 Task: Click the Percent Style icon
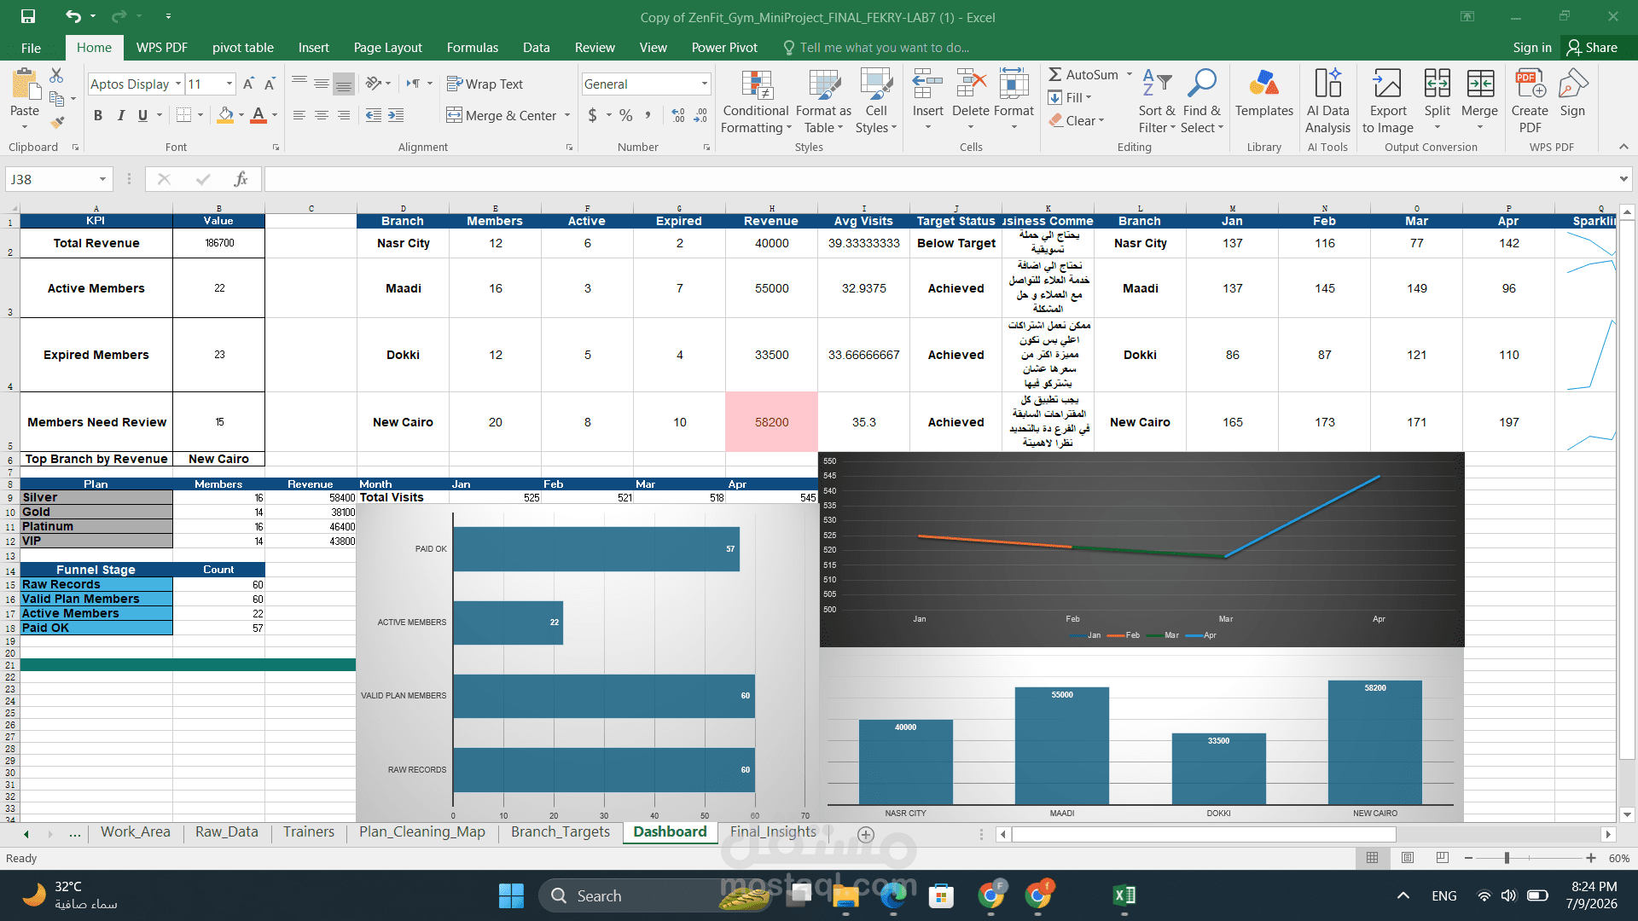point(626,115)
